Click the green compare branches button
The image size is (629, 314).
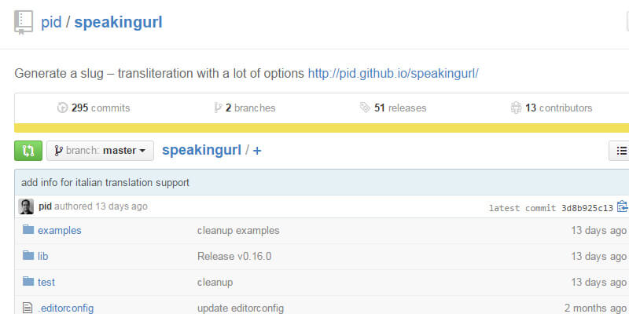click(x=28, y=151)
